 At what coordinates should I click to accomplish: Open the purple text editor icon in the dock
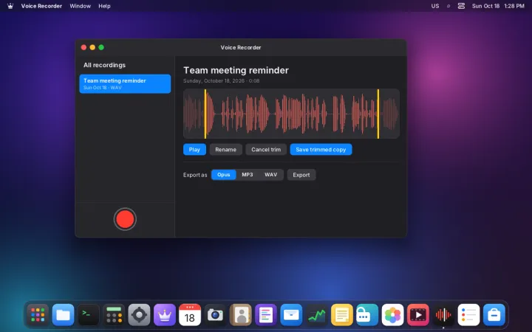266,315
